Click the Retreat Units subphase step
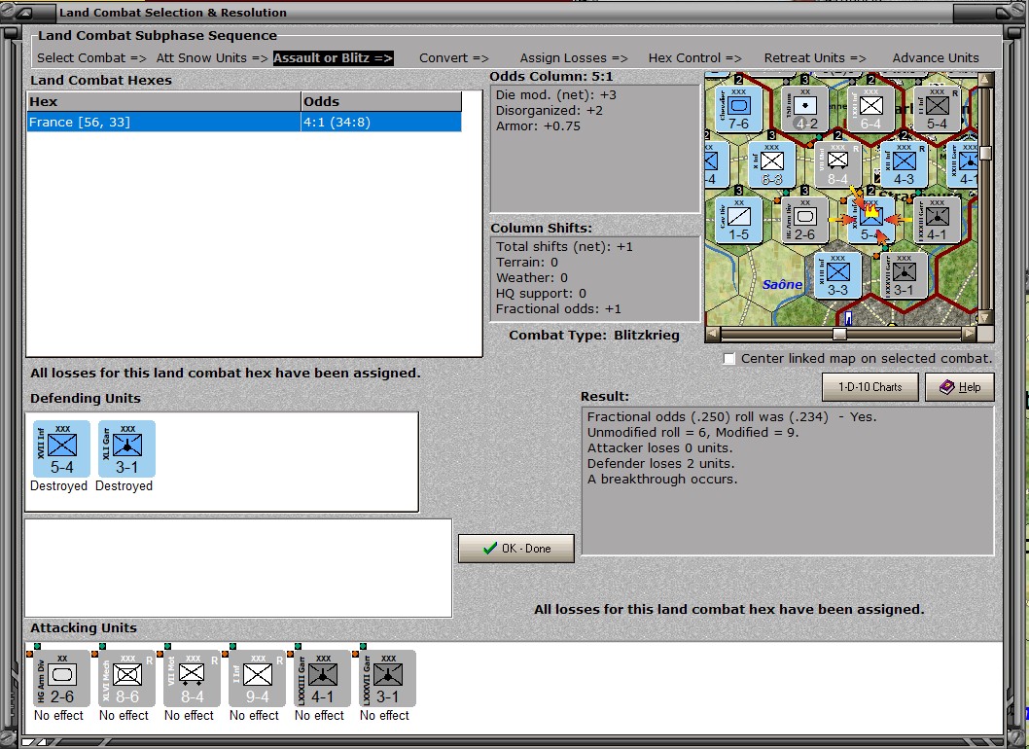 click(815, 57)
